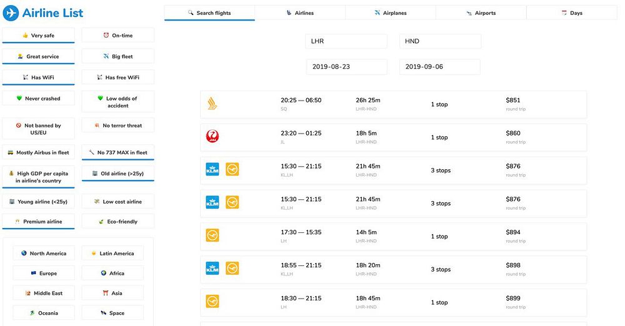Image resolution: width=625 pixels, height=326 pixels.
Task: Click the 18:30 — 21:15 flight time
Action: pyautogui.click(x=301, y=299)
